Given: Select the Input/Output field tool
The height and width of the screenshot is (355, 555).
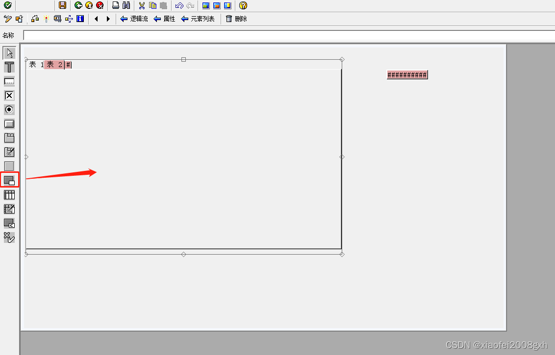Looking at the screenshot, I should (9, 81).
